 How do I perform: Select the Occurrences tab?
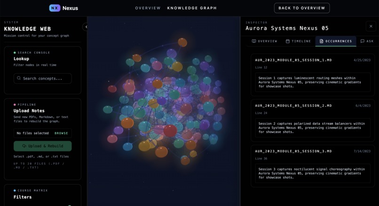[x=336, y=41]
